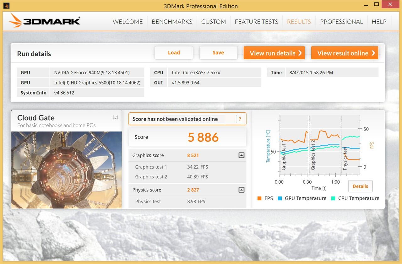Click the GUI version v1.5.893.0 64
This screenshot has height=264, width=402.
pos(186,83)
